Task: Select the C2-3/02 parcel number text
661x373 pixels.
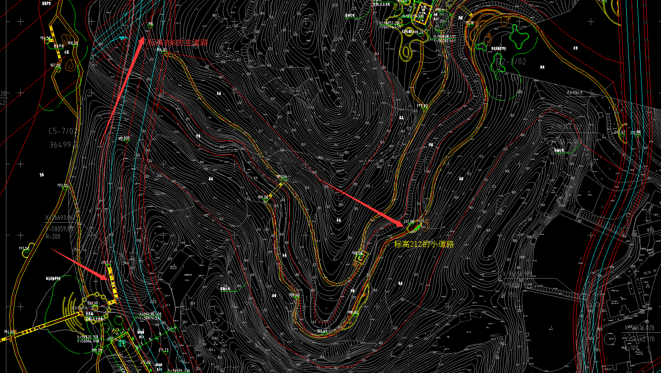Action: (511, 61)
